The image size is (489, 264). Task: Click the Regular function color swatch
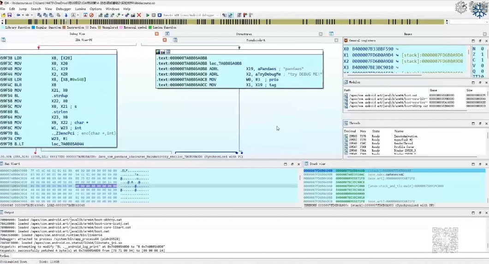[x=33, y=27]
